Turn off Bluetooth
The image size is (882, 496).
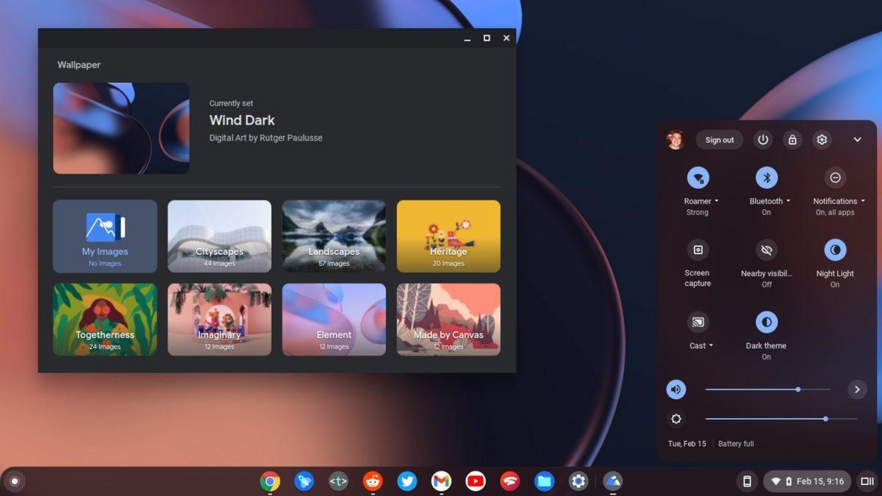(x=767, y=178)
